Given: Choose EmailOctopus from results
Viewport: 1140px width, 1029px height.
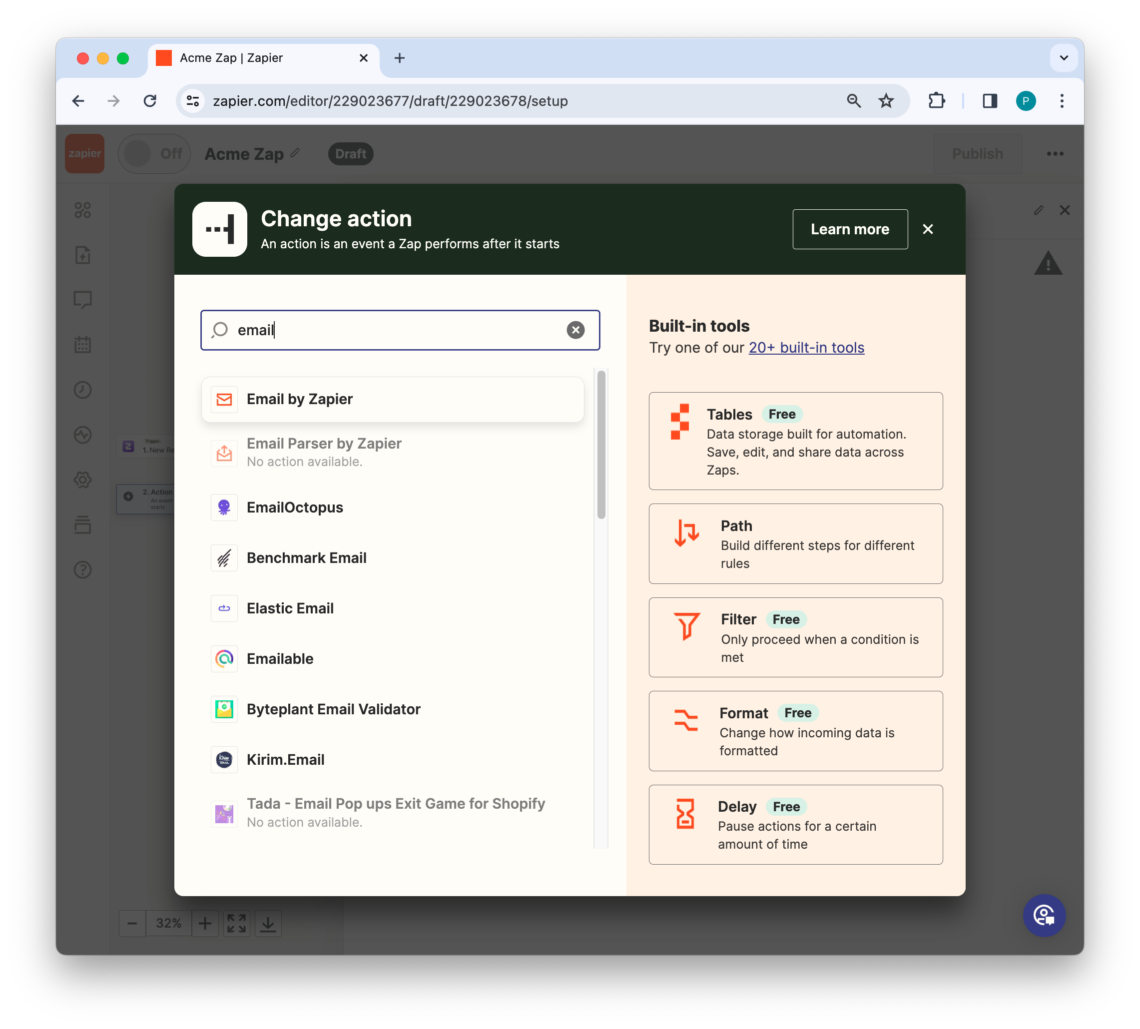Looking at the screenshot, I should 294,507.
